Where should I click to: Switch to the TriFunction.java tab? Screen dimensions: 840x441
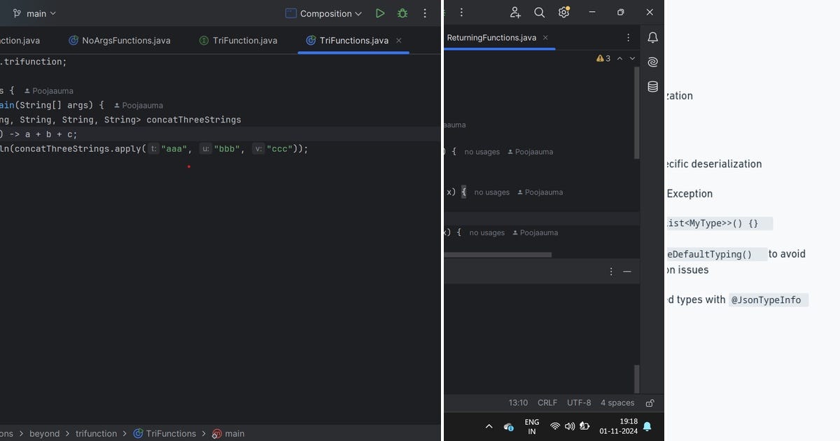click(238, 41)
